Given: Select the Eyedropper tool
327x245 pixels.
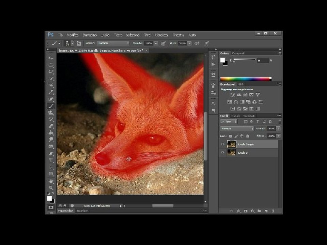Looking at the screenshot, I should pos(51,92).
